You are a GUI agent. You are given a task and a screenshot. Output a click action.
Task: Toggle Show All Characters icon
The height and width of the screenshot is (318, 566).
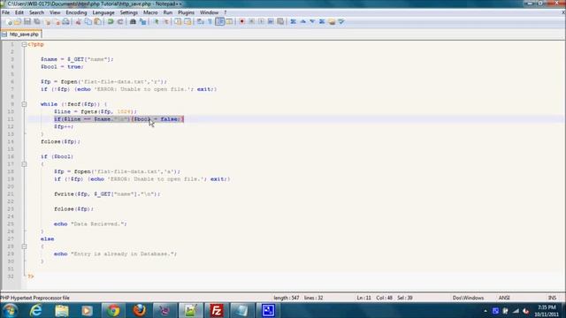[x=210, y=21]
